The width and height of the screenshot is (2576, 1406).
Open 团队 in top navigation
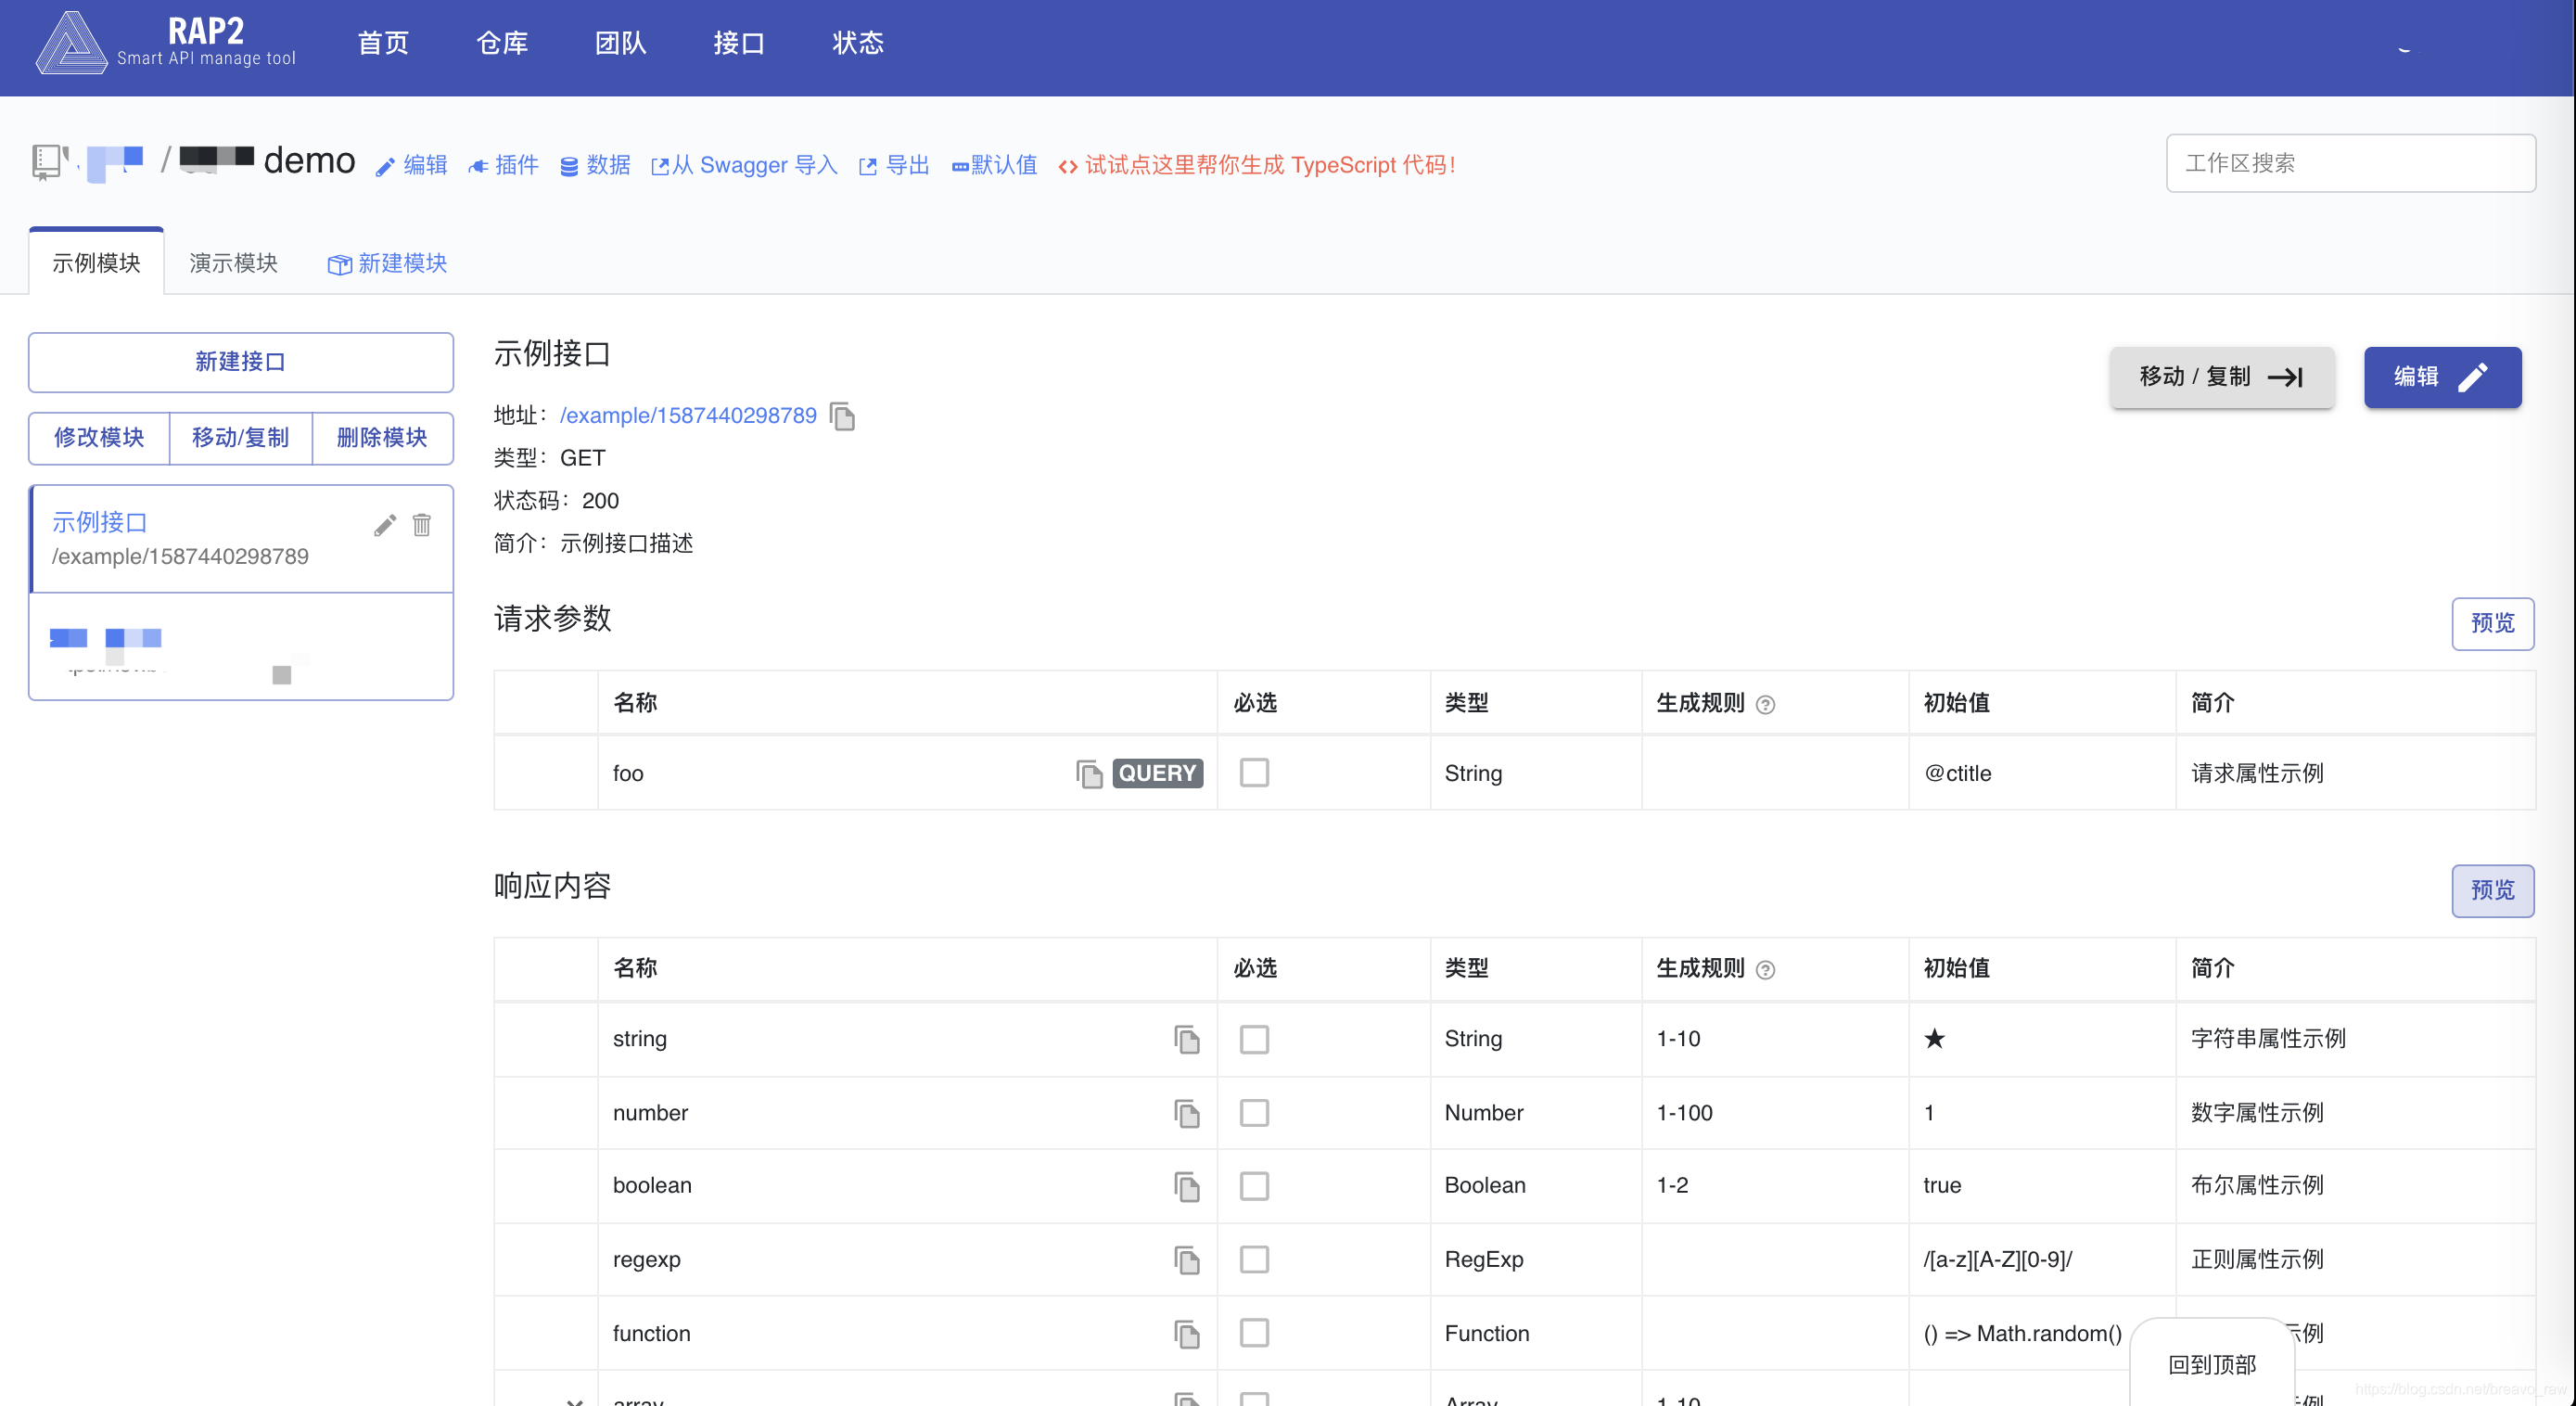point(620,43)
